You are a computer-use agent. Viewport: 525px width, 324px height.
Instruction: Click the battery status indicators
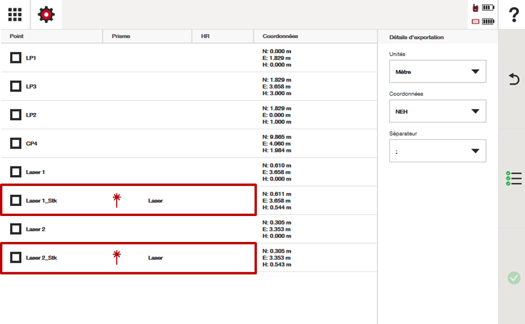point(483,15)
